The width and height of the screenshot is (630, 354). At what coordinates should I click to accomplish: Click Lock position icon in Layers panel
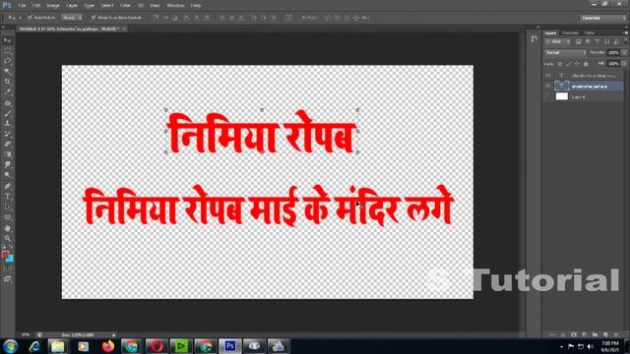click(x=578, y=64)
